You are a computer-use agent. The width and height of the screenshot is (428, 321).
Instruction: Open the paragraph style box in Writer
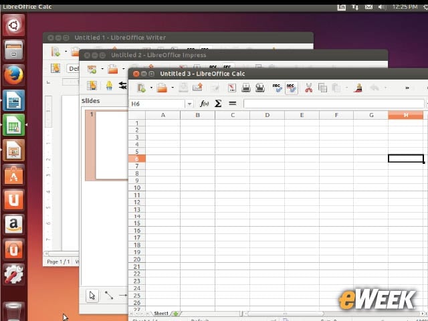(73, 68)
